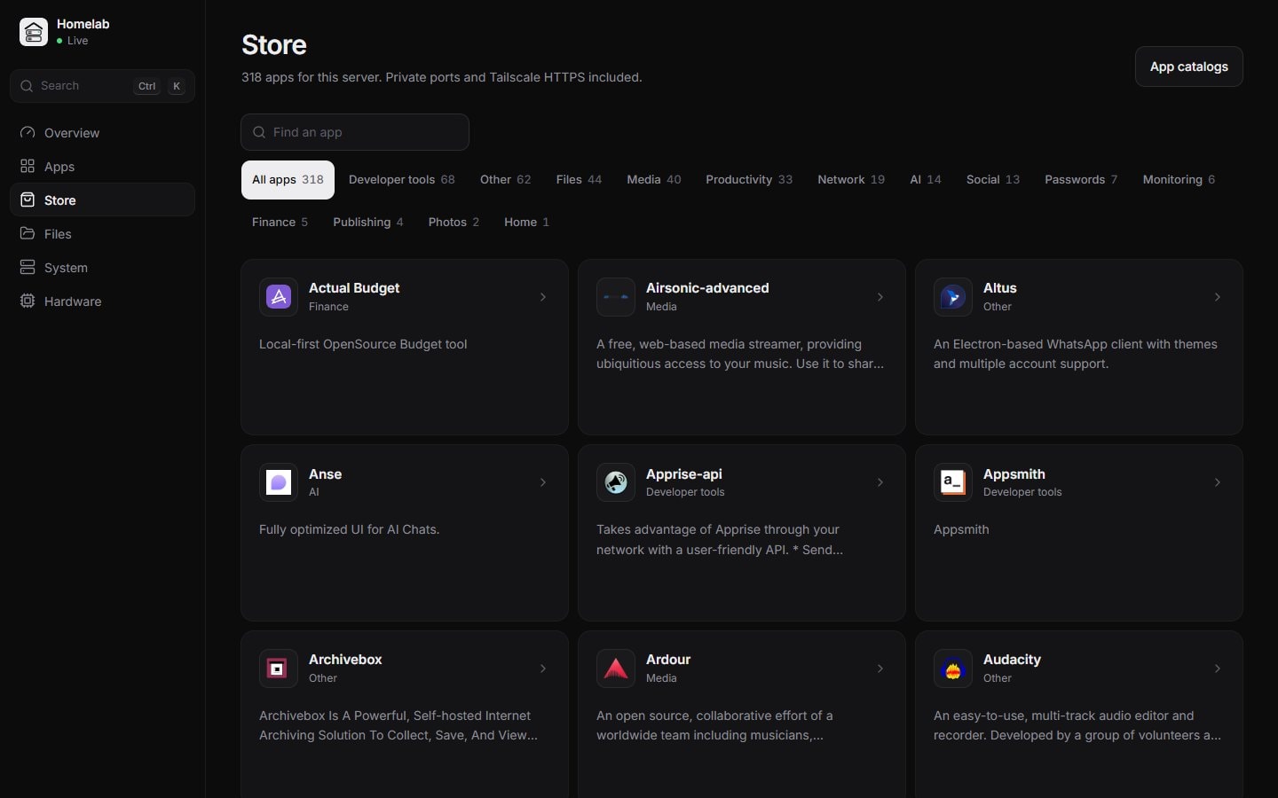Screen dimensions: 1278x798
Task: Click the Archivebox app icon
Action: point(279,669)
